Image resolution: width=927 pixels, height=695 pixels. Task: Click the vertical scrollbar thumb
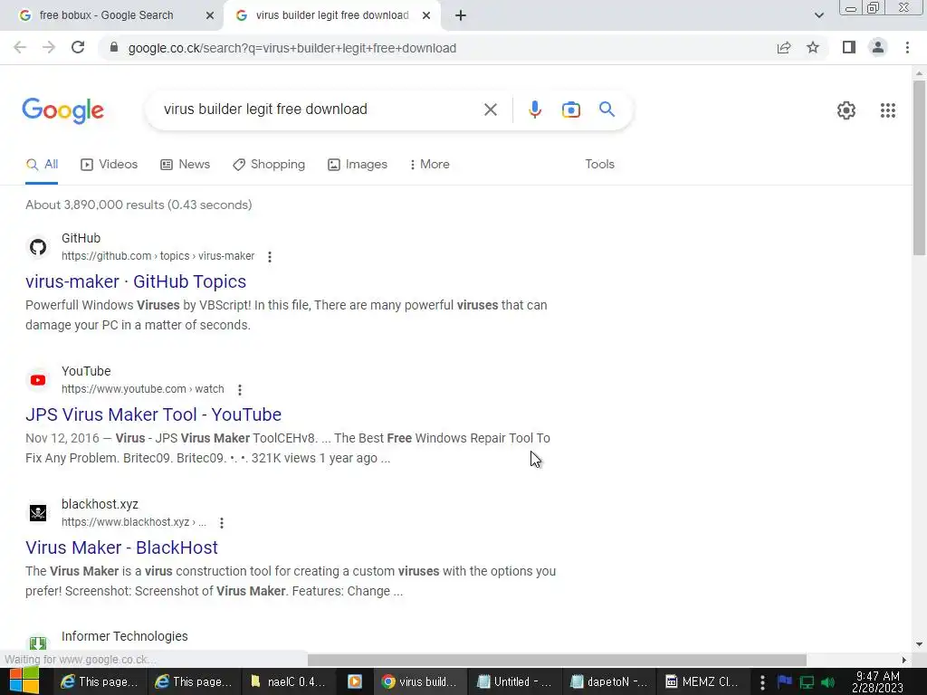pos(919,168)
